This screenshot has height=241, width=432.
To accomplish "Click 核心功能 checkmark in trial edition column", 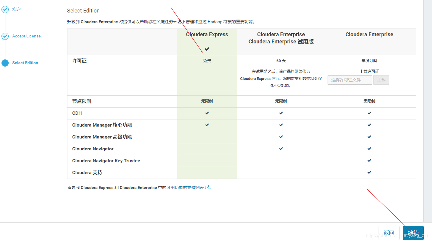I will point(281,125).
